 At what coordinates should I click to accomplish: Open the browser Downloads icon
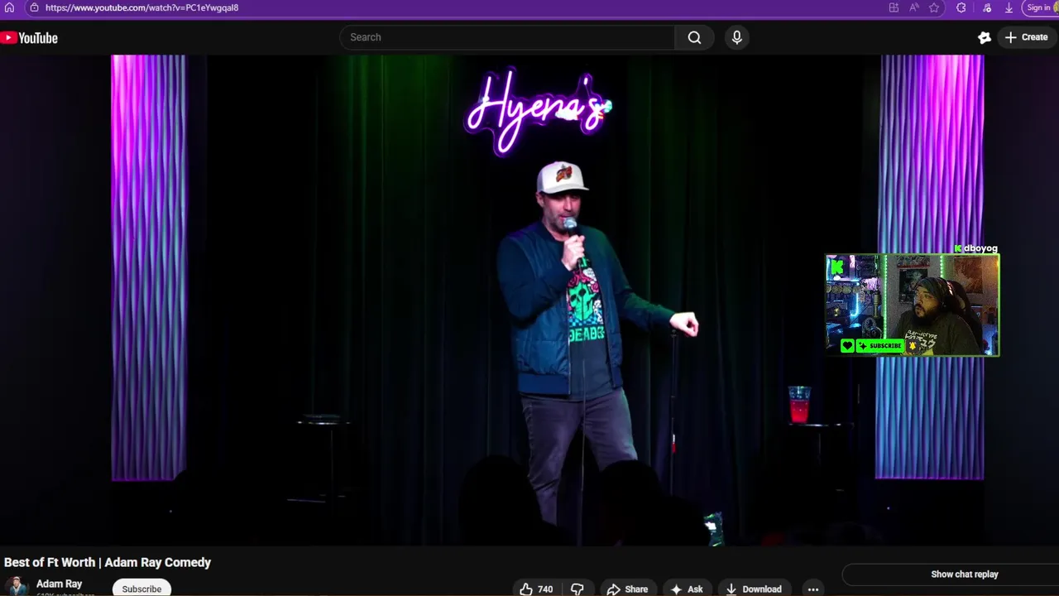coord(1009,7)
